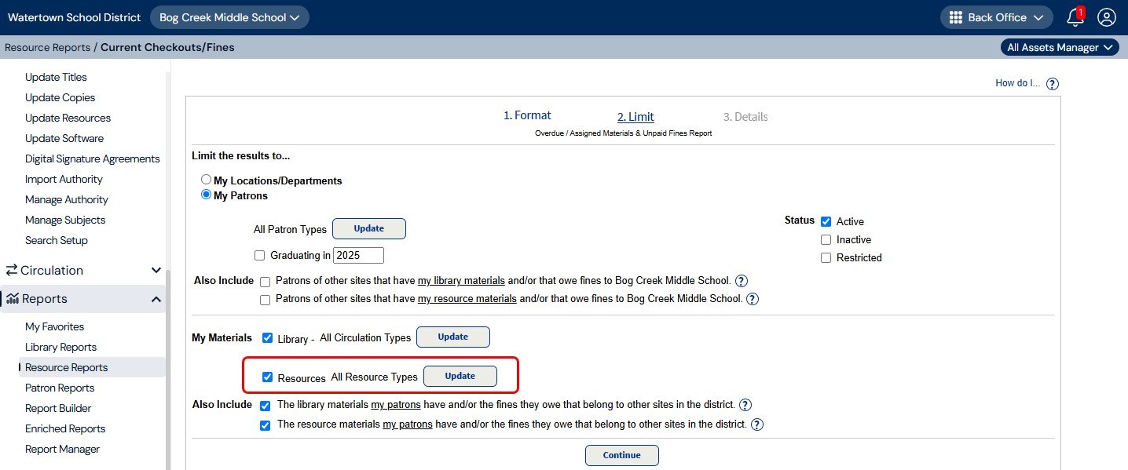Go to the 1. Format step
1128x470 pixels.
(527, 115)
